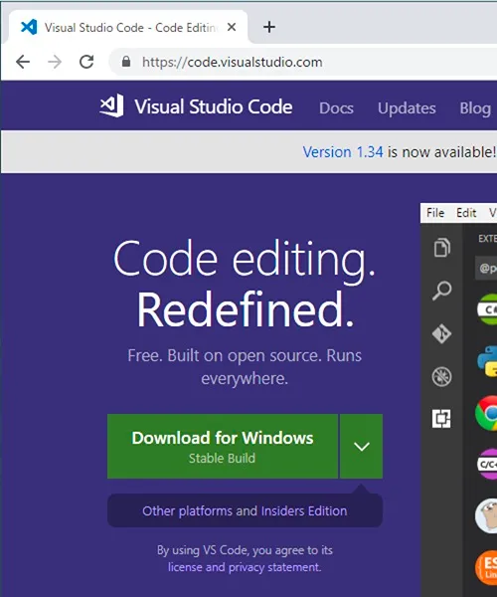This screenshot has width=497, height=597.
Task: Click the 'Redefined.' headline text
Action: pyautogui.click(x=246, y=309)
